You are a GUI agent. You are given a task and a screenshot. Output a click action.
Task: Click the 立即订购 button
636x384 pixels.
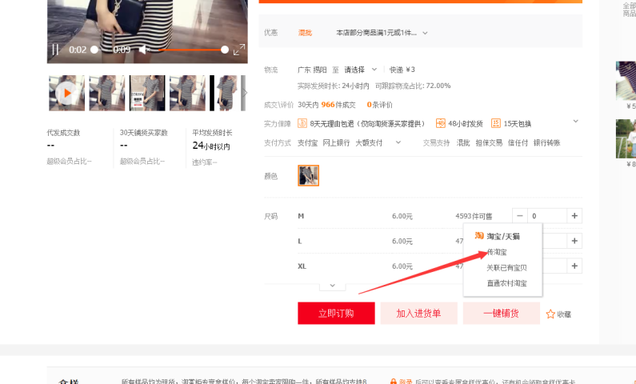336,313
